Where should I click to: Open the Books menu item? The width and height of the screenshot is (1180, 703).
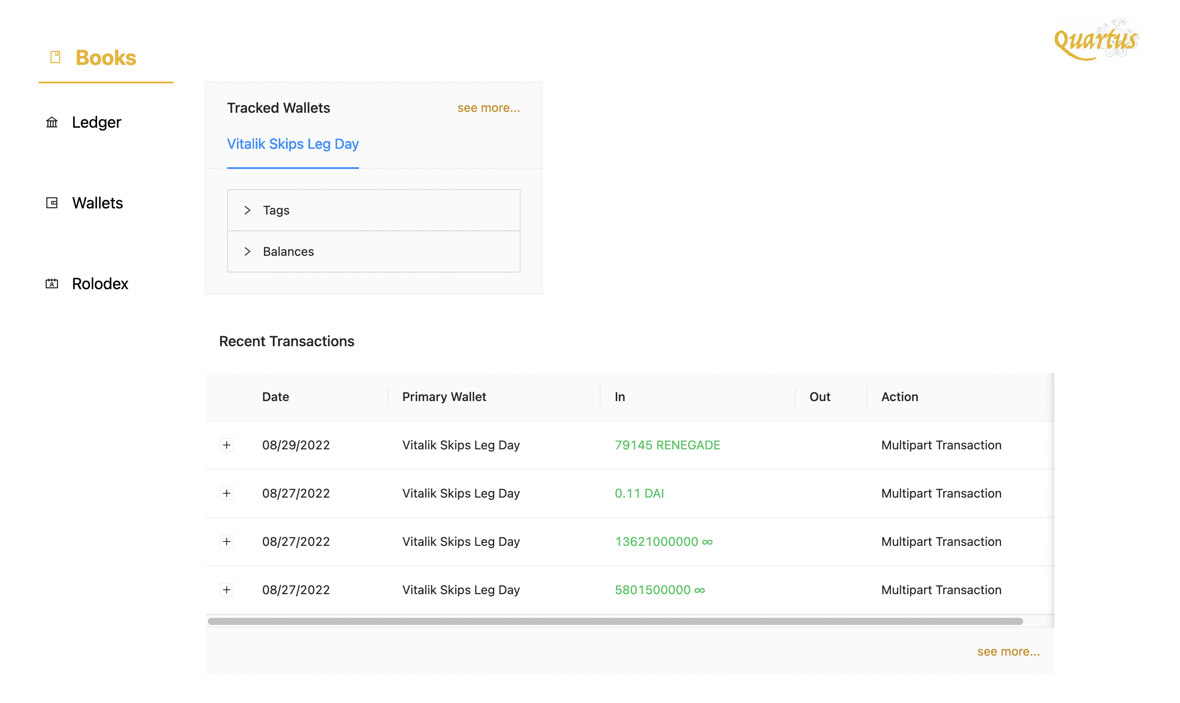tap(106, 58)
